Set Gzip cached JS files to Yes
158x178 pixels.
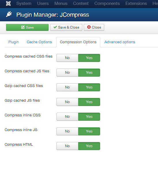point(89,102)
